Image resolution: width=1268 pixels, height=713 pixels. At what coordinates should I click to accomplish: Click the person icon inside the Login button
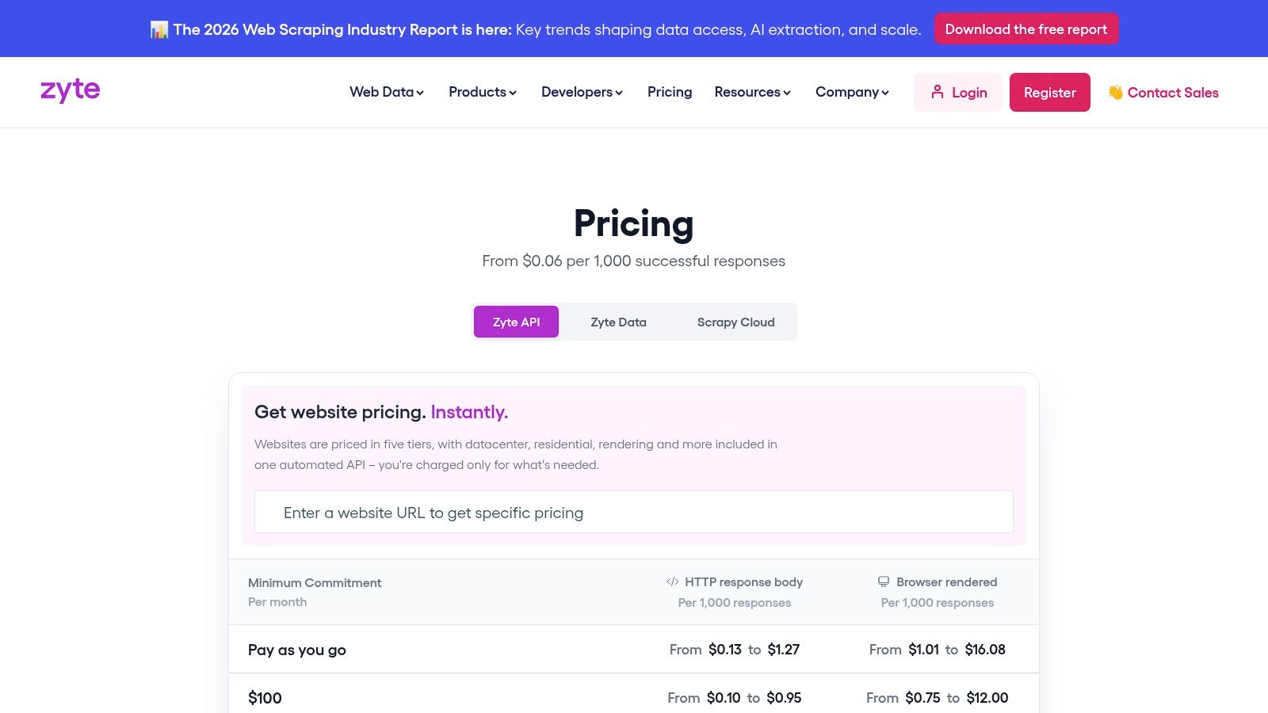938,92
